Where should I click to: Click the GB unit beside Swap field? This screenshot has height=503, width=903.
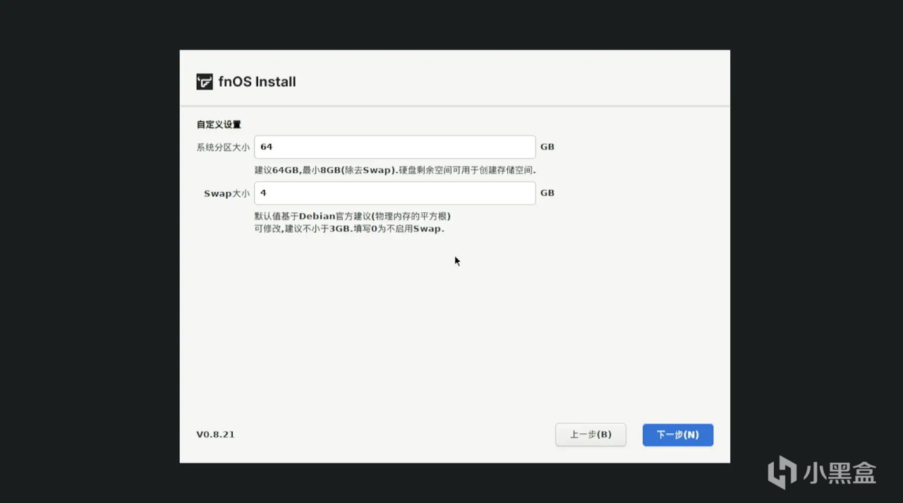[x=547, y=193]
